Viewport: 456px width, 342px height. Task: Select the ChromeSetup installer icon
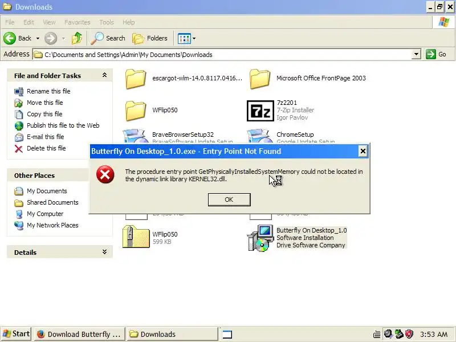(x=259, y=136)
